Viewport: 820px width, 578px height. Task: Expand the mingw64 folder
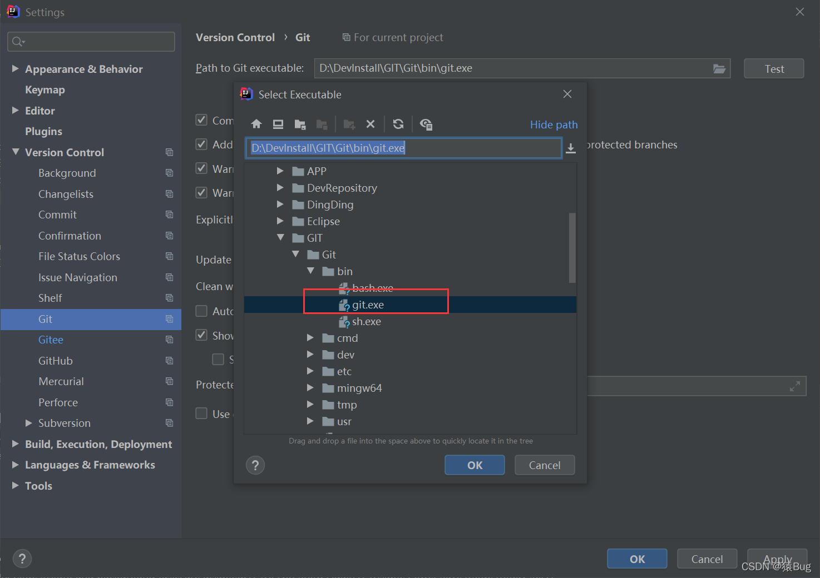click(310, 387)
